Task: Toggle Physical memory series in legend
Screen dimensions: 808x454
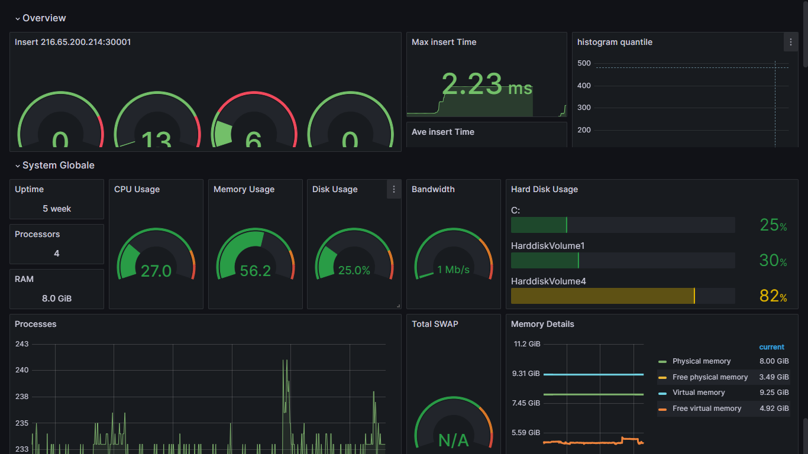Action: tap(701, 361)
